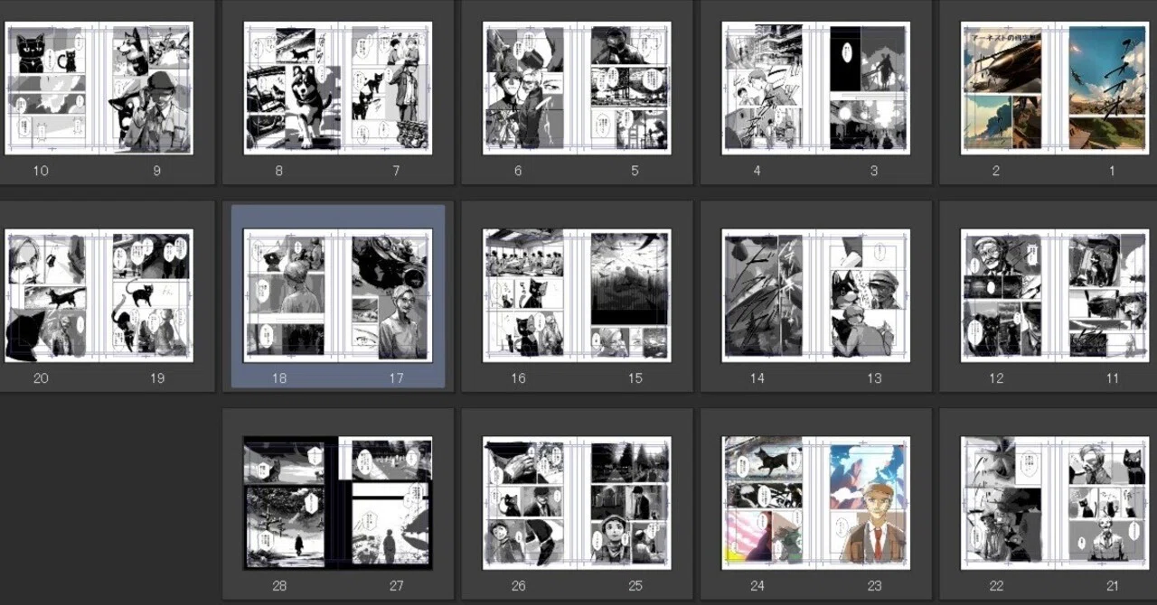Click the page number label "16"

tap(518, 378)
